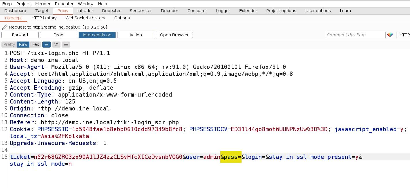410x188 pixels.
Task: Open the editor hamburger options menu
Action: [66, 44]
